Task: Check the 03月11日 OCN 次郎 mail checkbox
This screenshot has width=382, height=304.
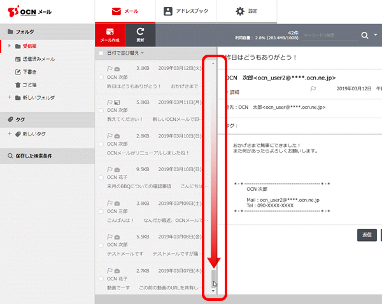Action: pyautogui.click(x=101, y=111)
